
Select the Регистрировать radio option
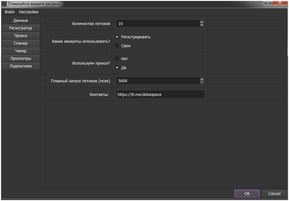[117, 37]
